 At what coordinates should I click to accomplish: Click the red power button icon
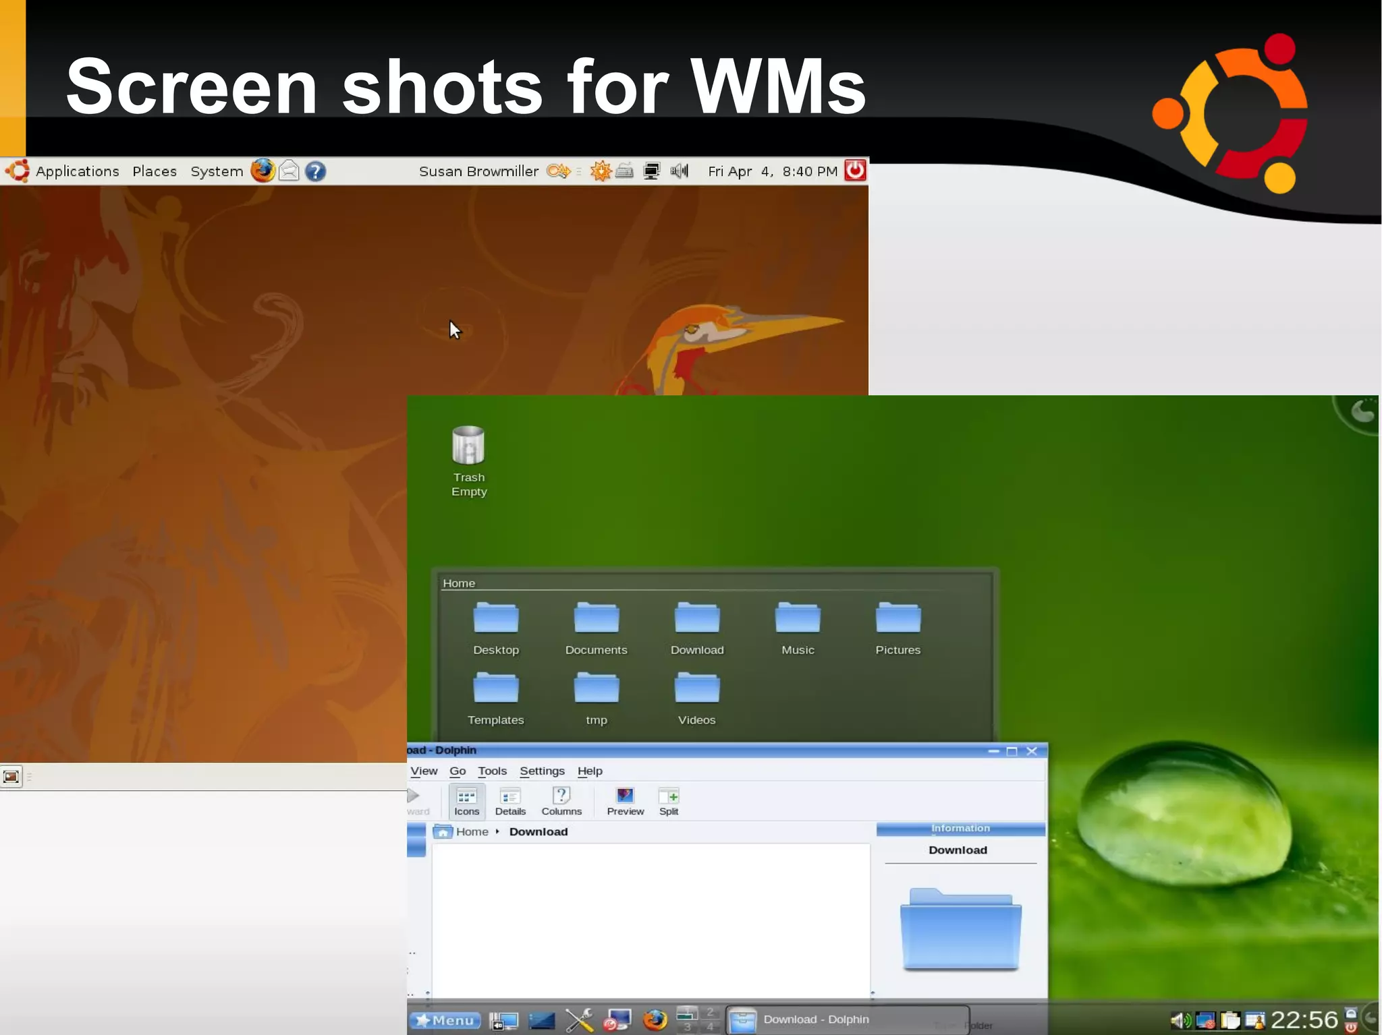point(855,170)
